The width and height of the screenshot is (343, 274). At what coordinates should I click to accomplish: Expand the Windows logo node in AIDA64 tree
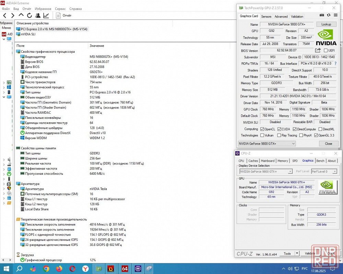point(4,87)
